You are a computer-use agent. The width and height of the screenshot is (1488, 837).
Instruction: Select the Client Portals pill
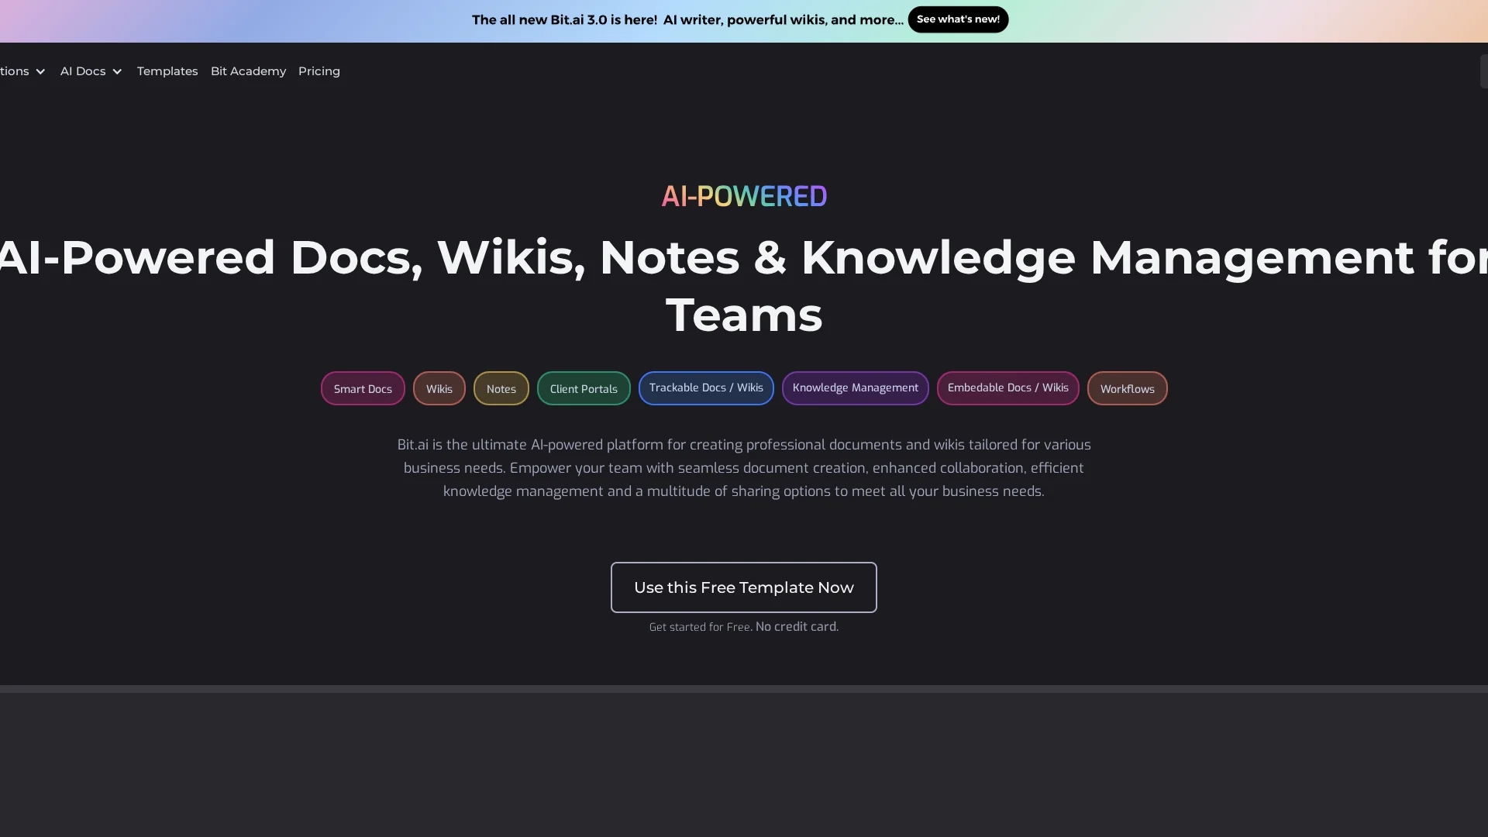(584, 388)
